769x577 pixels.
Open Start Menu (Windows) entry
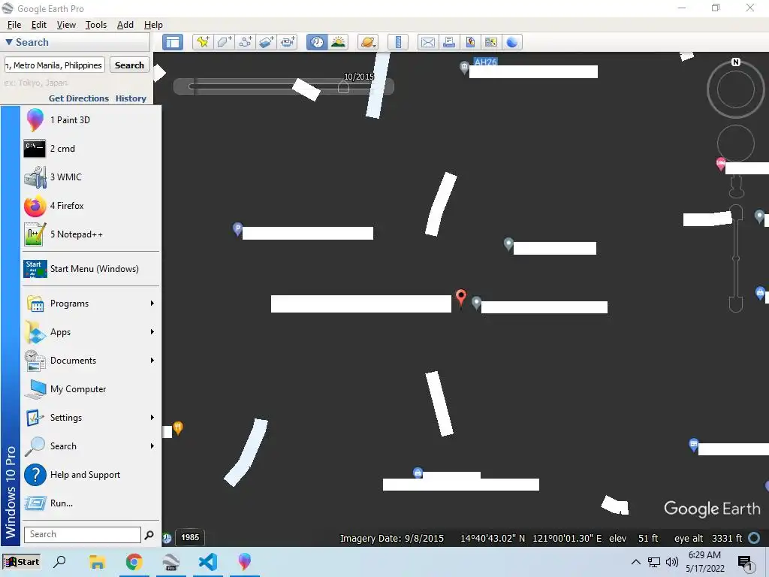point(91,269)
